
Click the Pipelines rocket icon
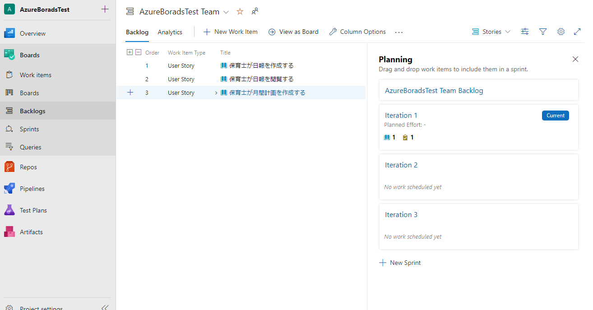[x=9, y=189]
